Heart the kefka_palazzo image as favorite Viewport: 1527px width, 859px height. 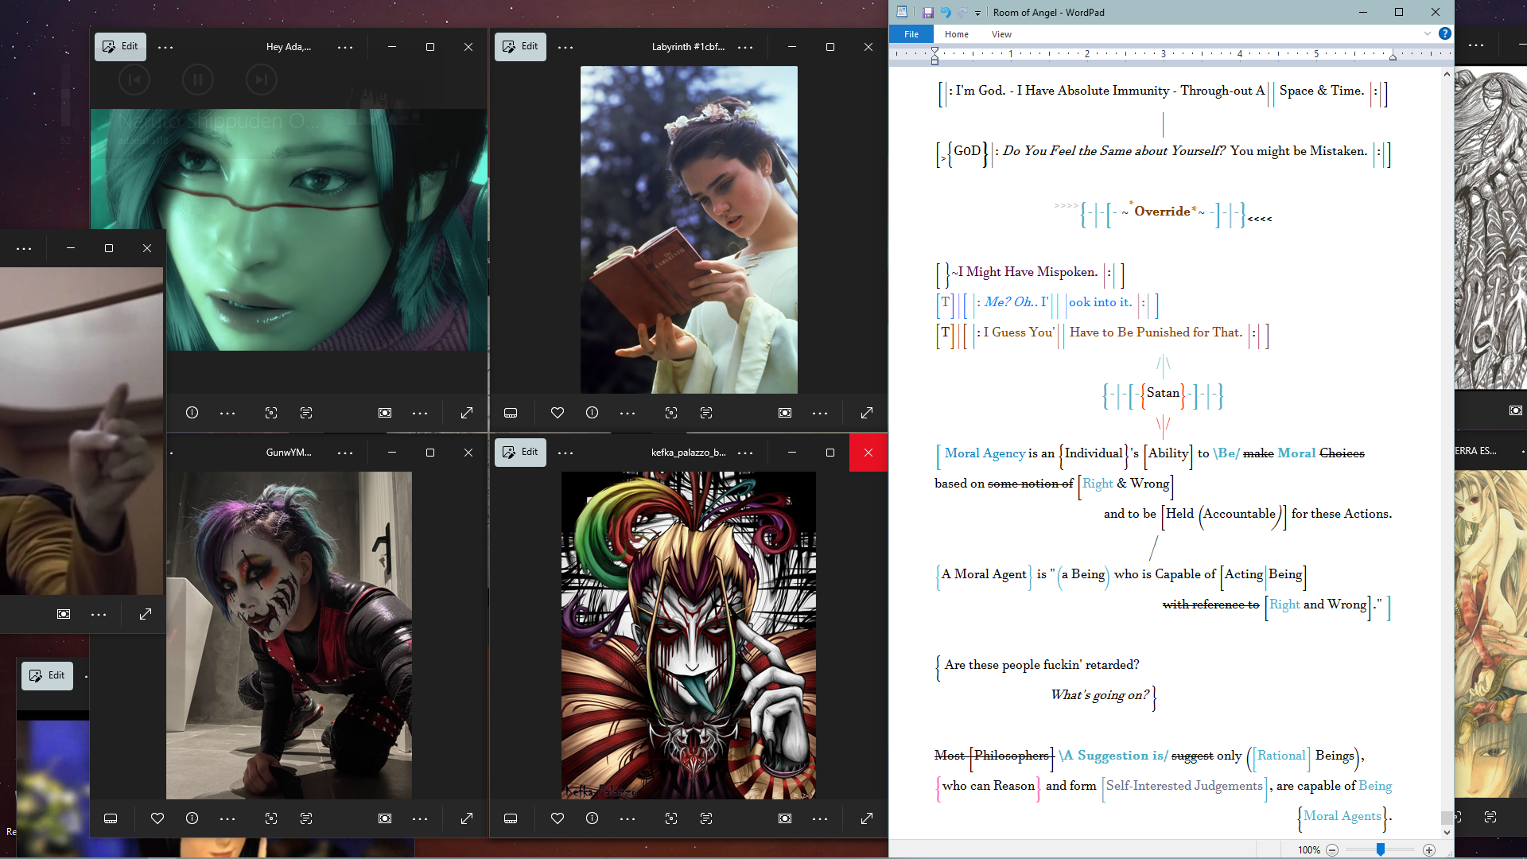557,818
